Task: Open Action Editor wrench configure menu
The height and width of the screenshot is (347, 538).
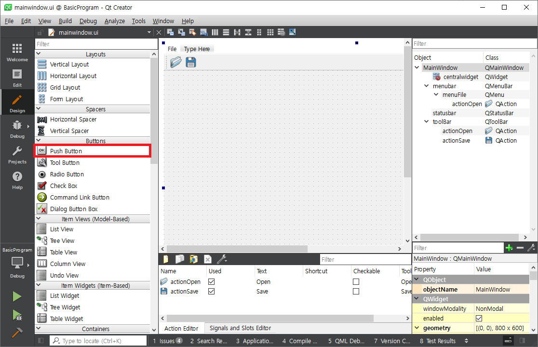Action: 222,259
